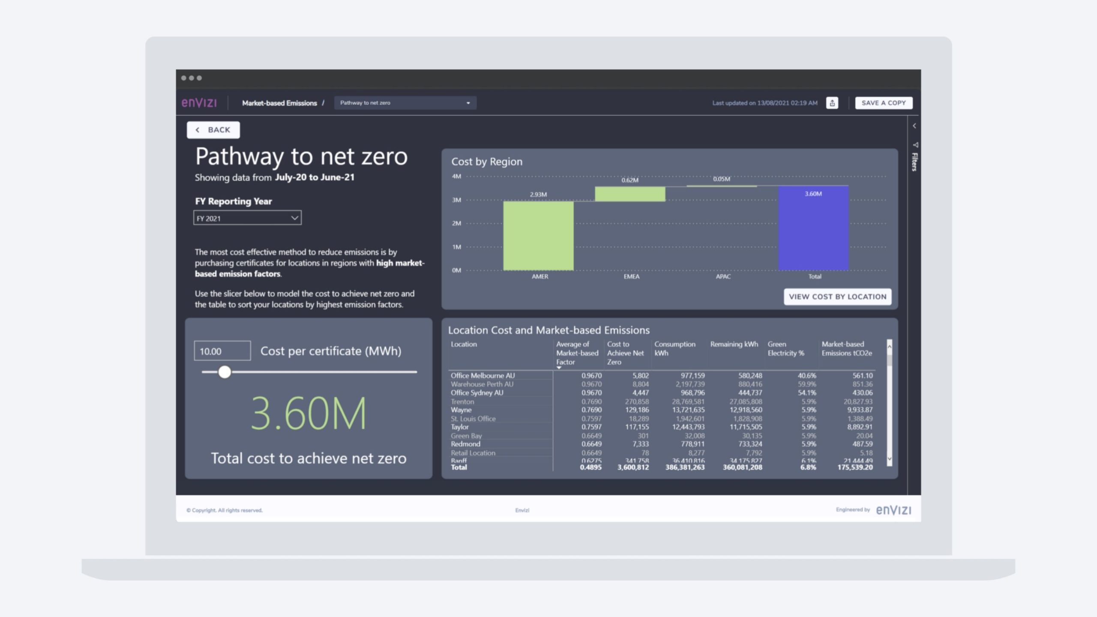
Task: Select the Trenton row
Action: 662,401
